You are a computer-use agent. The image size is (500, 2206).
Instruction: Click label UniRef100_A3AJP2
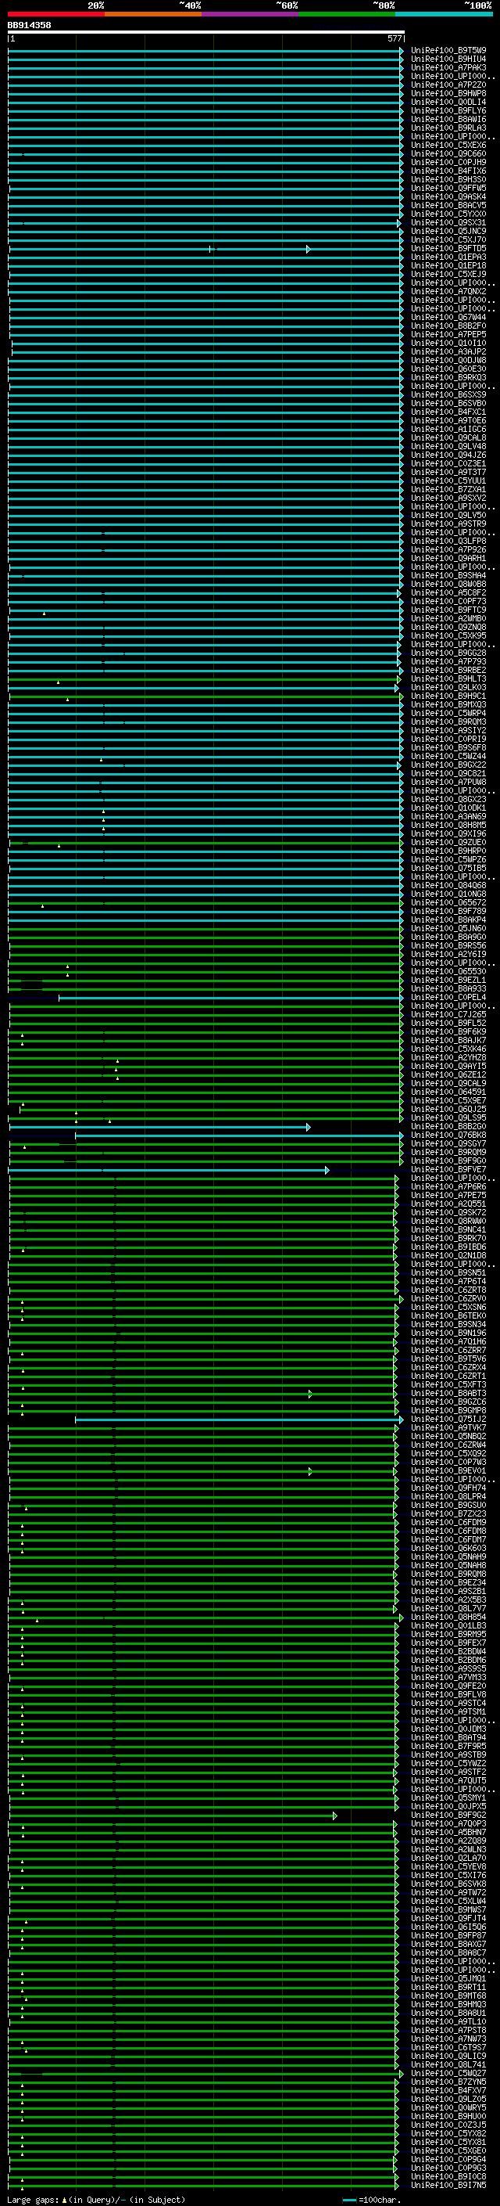click(448, 352)
